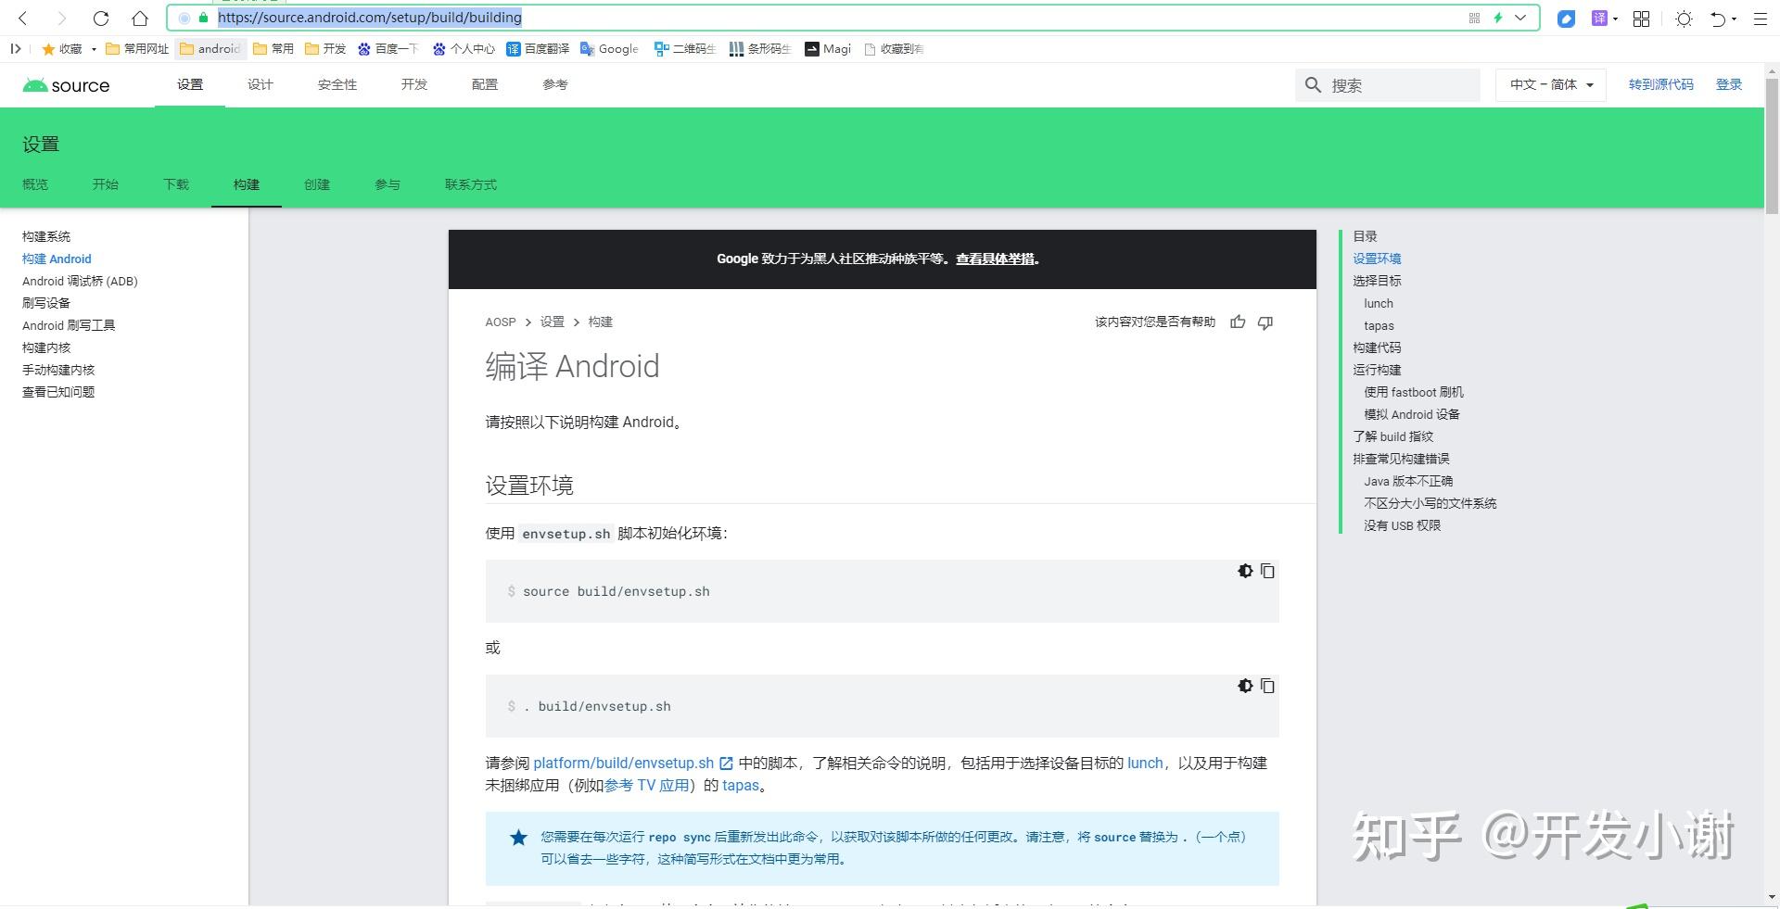This screenshot has height=909, width=1780.
Task: Copy the . build/envsetup.sh code snippet
Action: point(1267,687)
